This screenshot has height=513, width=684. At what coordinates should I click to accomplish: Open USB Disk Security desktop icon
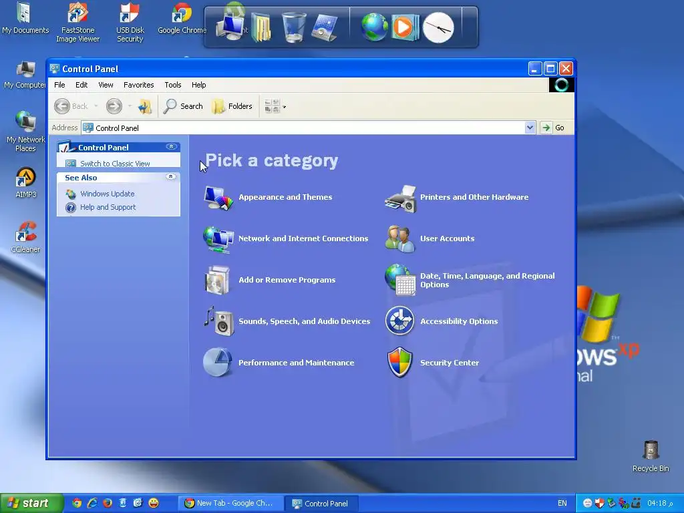point(130,22)
